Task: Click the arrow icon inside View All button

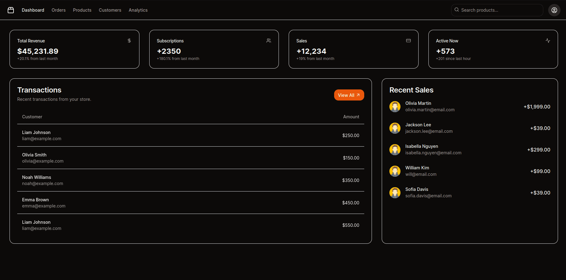Action: [358, 95]
